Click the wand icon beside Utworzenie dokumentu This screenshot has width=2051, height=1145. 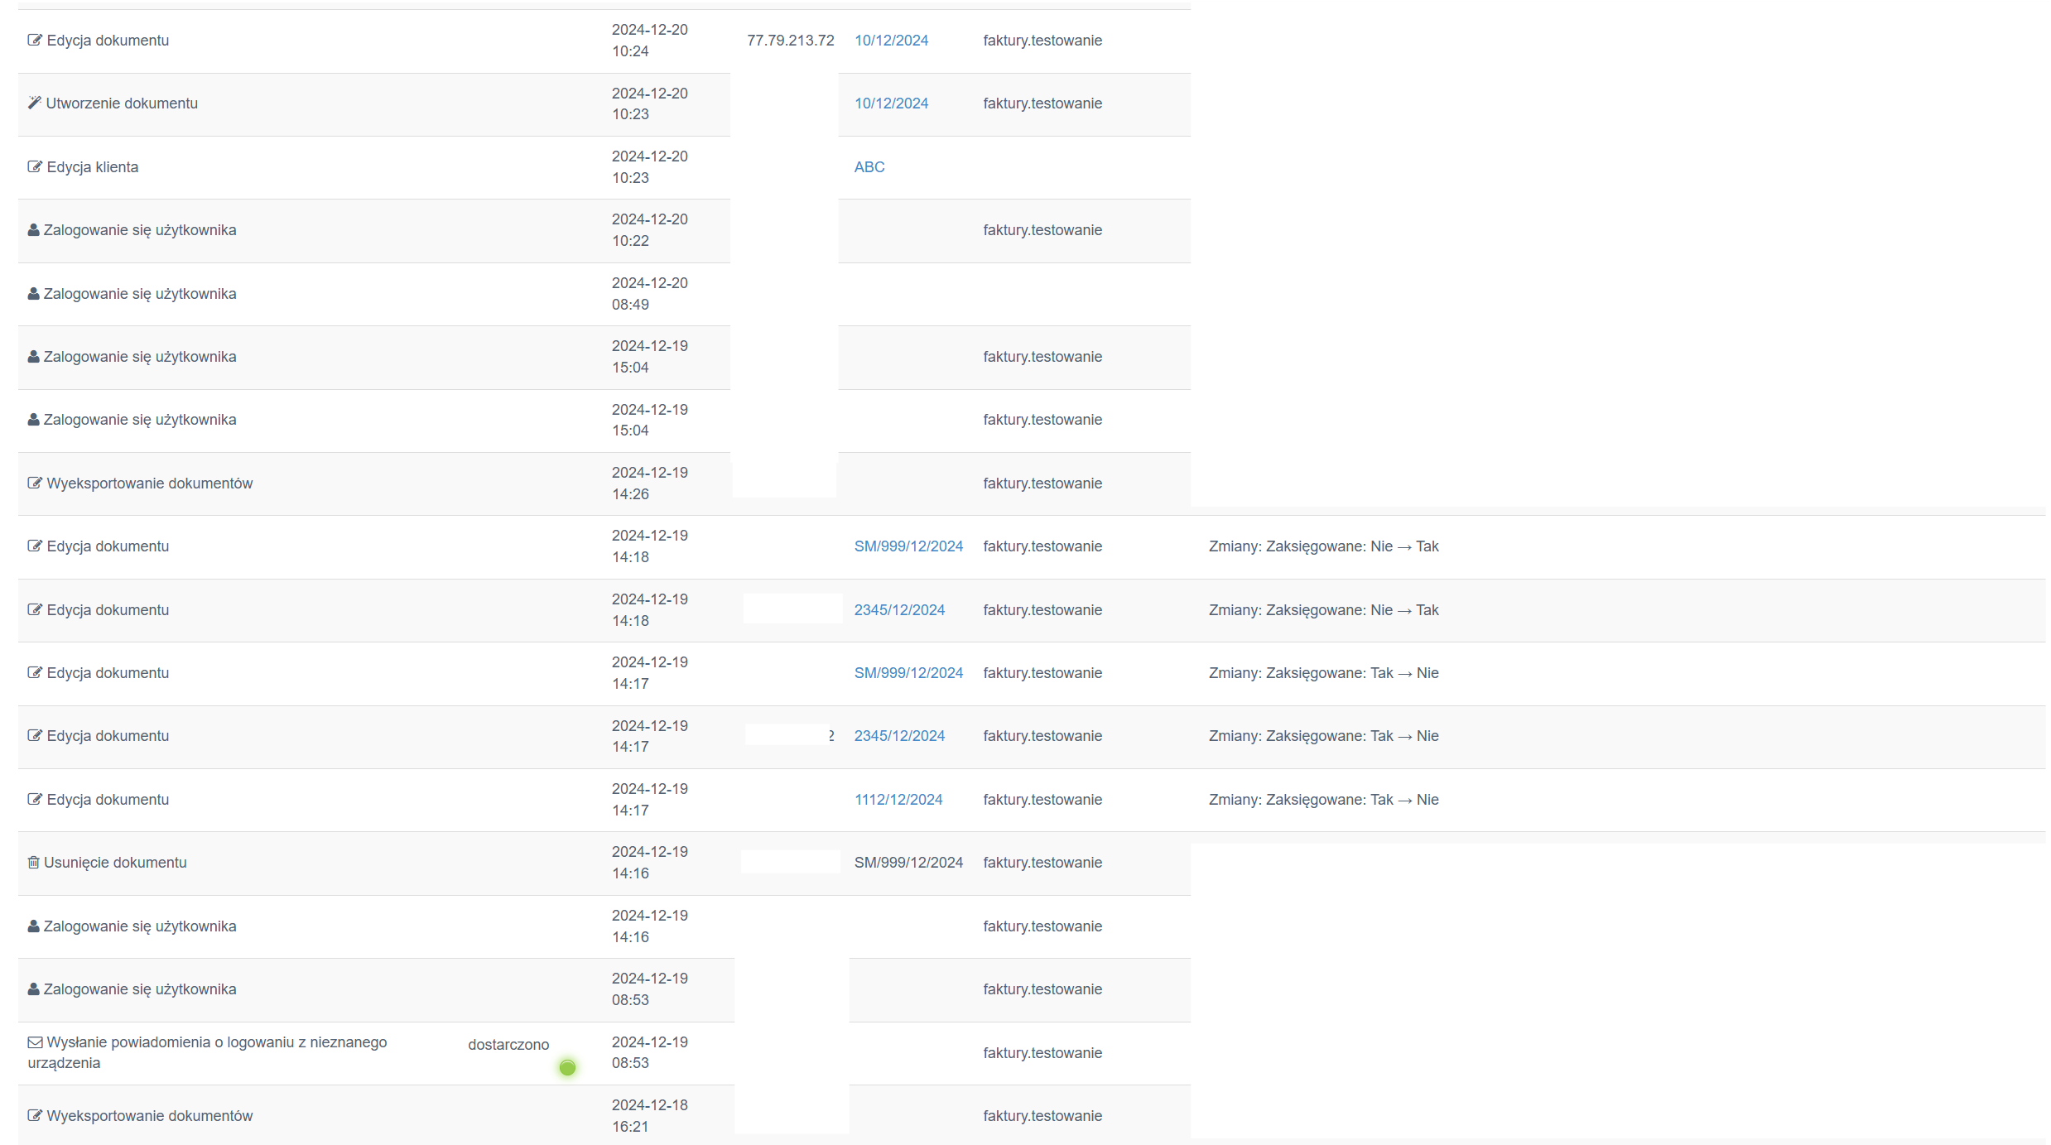click(x=34, y=103)
